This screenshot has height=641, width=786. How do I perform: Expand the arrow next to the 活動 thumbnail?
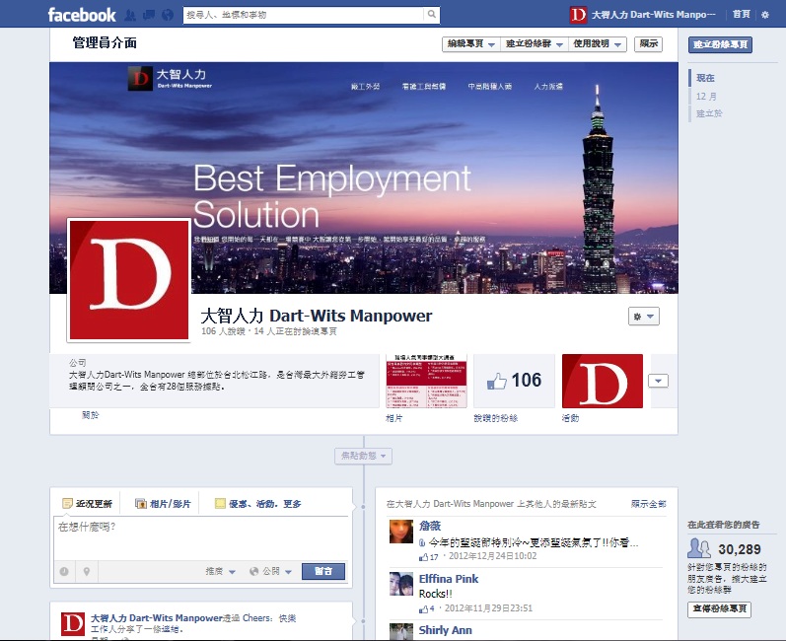(x=658, y=381)
